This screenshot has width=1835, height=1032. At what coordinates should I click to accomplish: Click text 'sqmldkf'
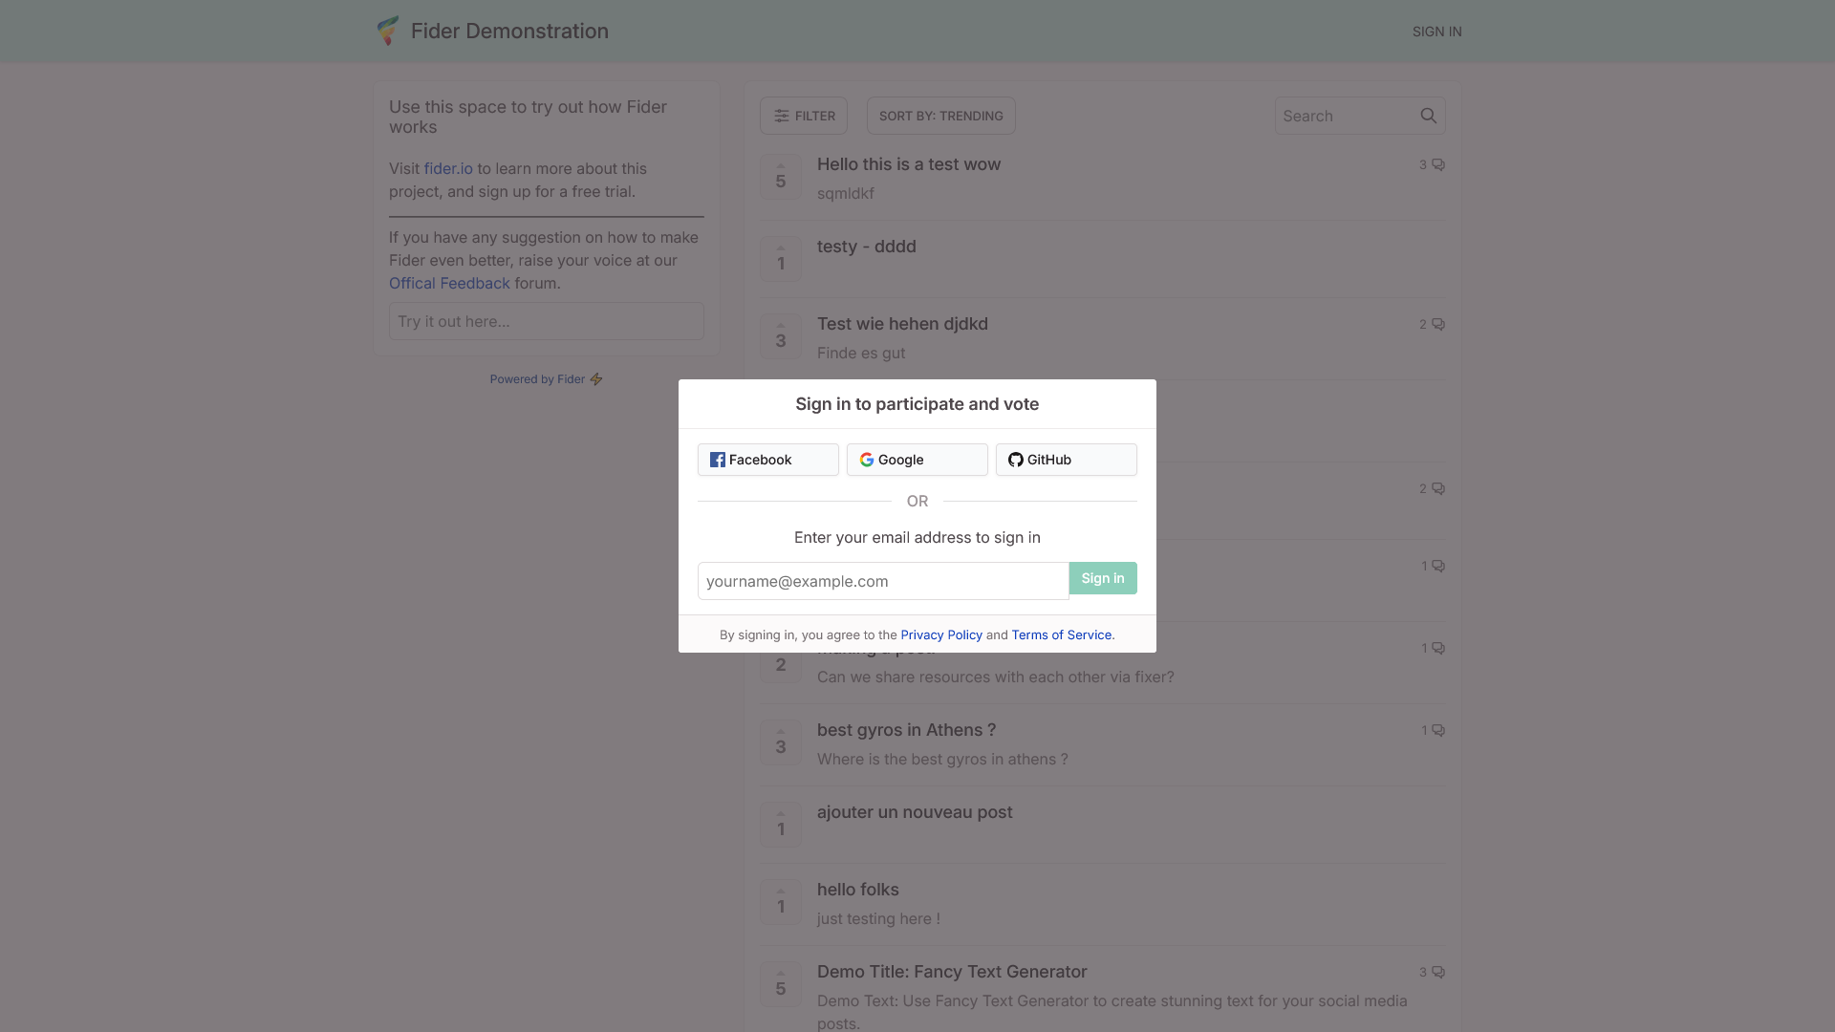click(x=845, y=193)
